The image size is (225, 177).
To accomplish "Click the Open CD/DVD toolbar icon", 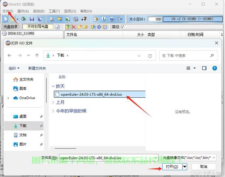I will [x=24, y=19].
